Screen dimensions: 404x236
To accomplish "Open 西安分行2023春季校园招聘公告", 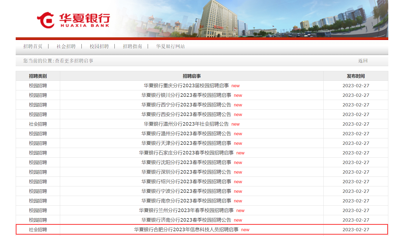I will (x=186, y=114).
